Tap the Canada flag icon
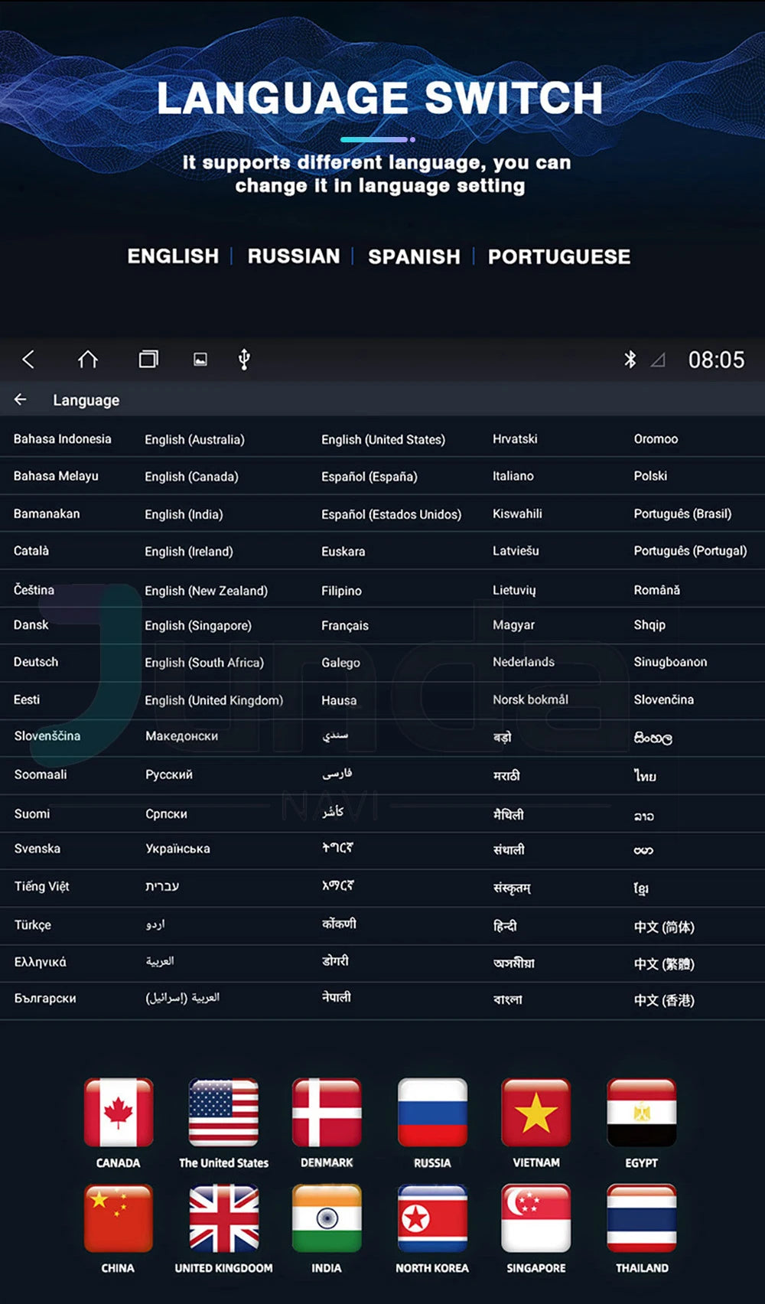 tap(119, 1113)
